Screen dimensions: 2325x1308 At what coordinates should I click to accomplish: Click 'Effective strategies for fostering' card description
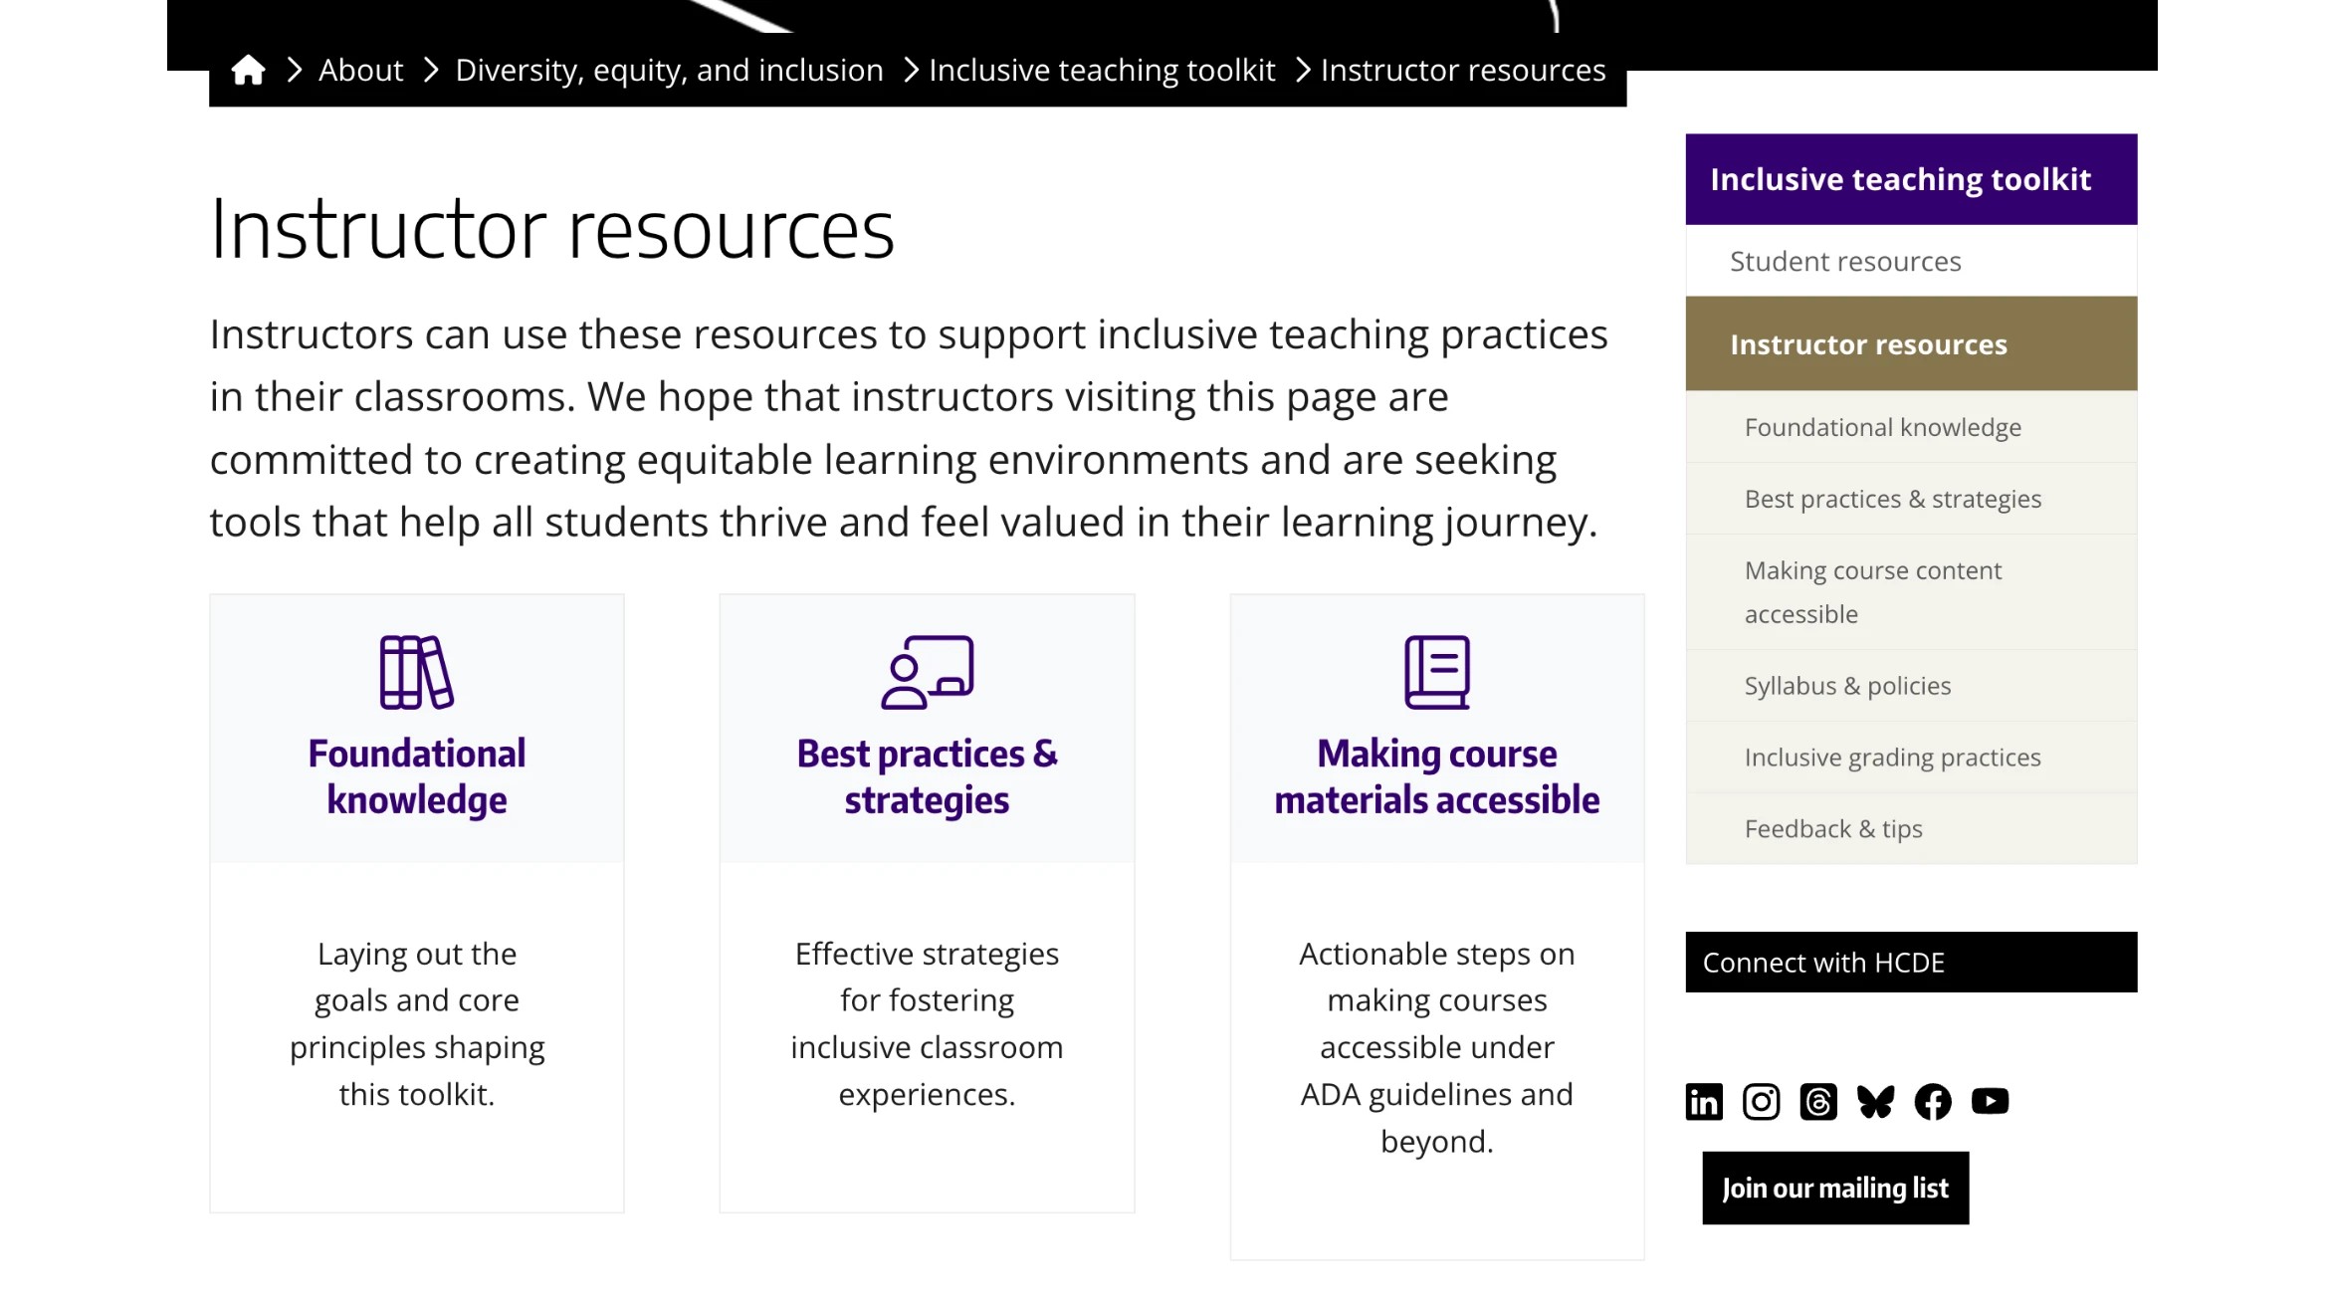pyautogui.click(x=927, y=1023)
